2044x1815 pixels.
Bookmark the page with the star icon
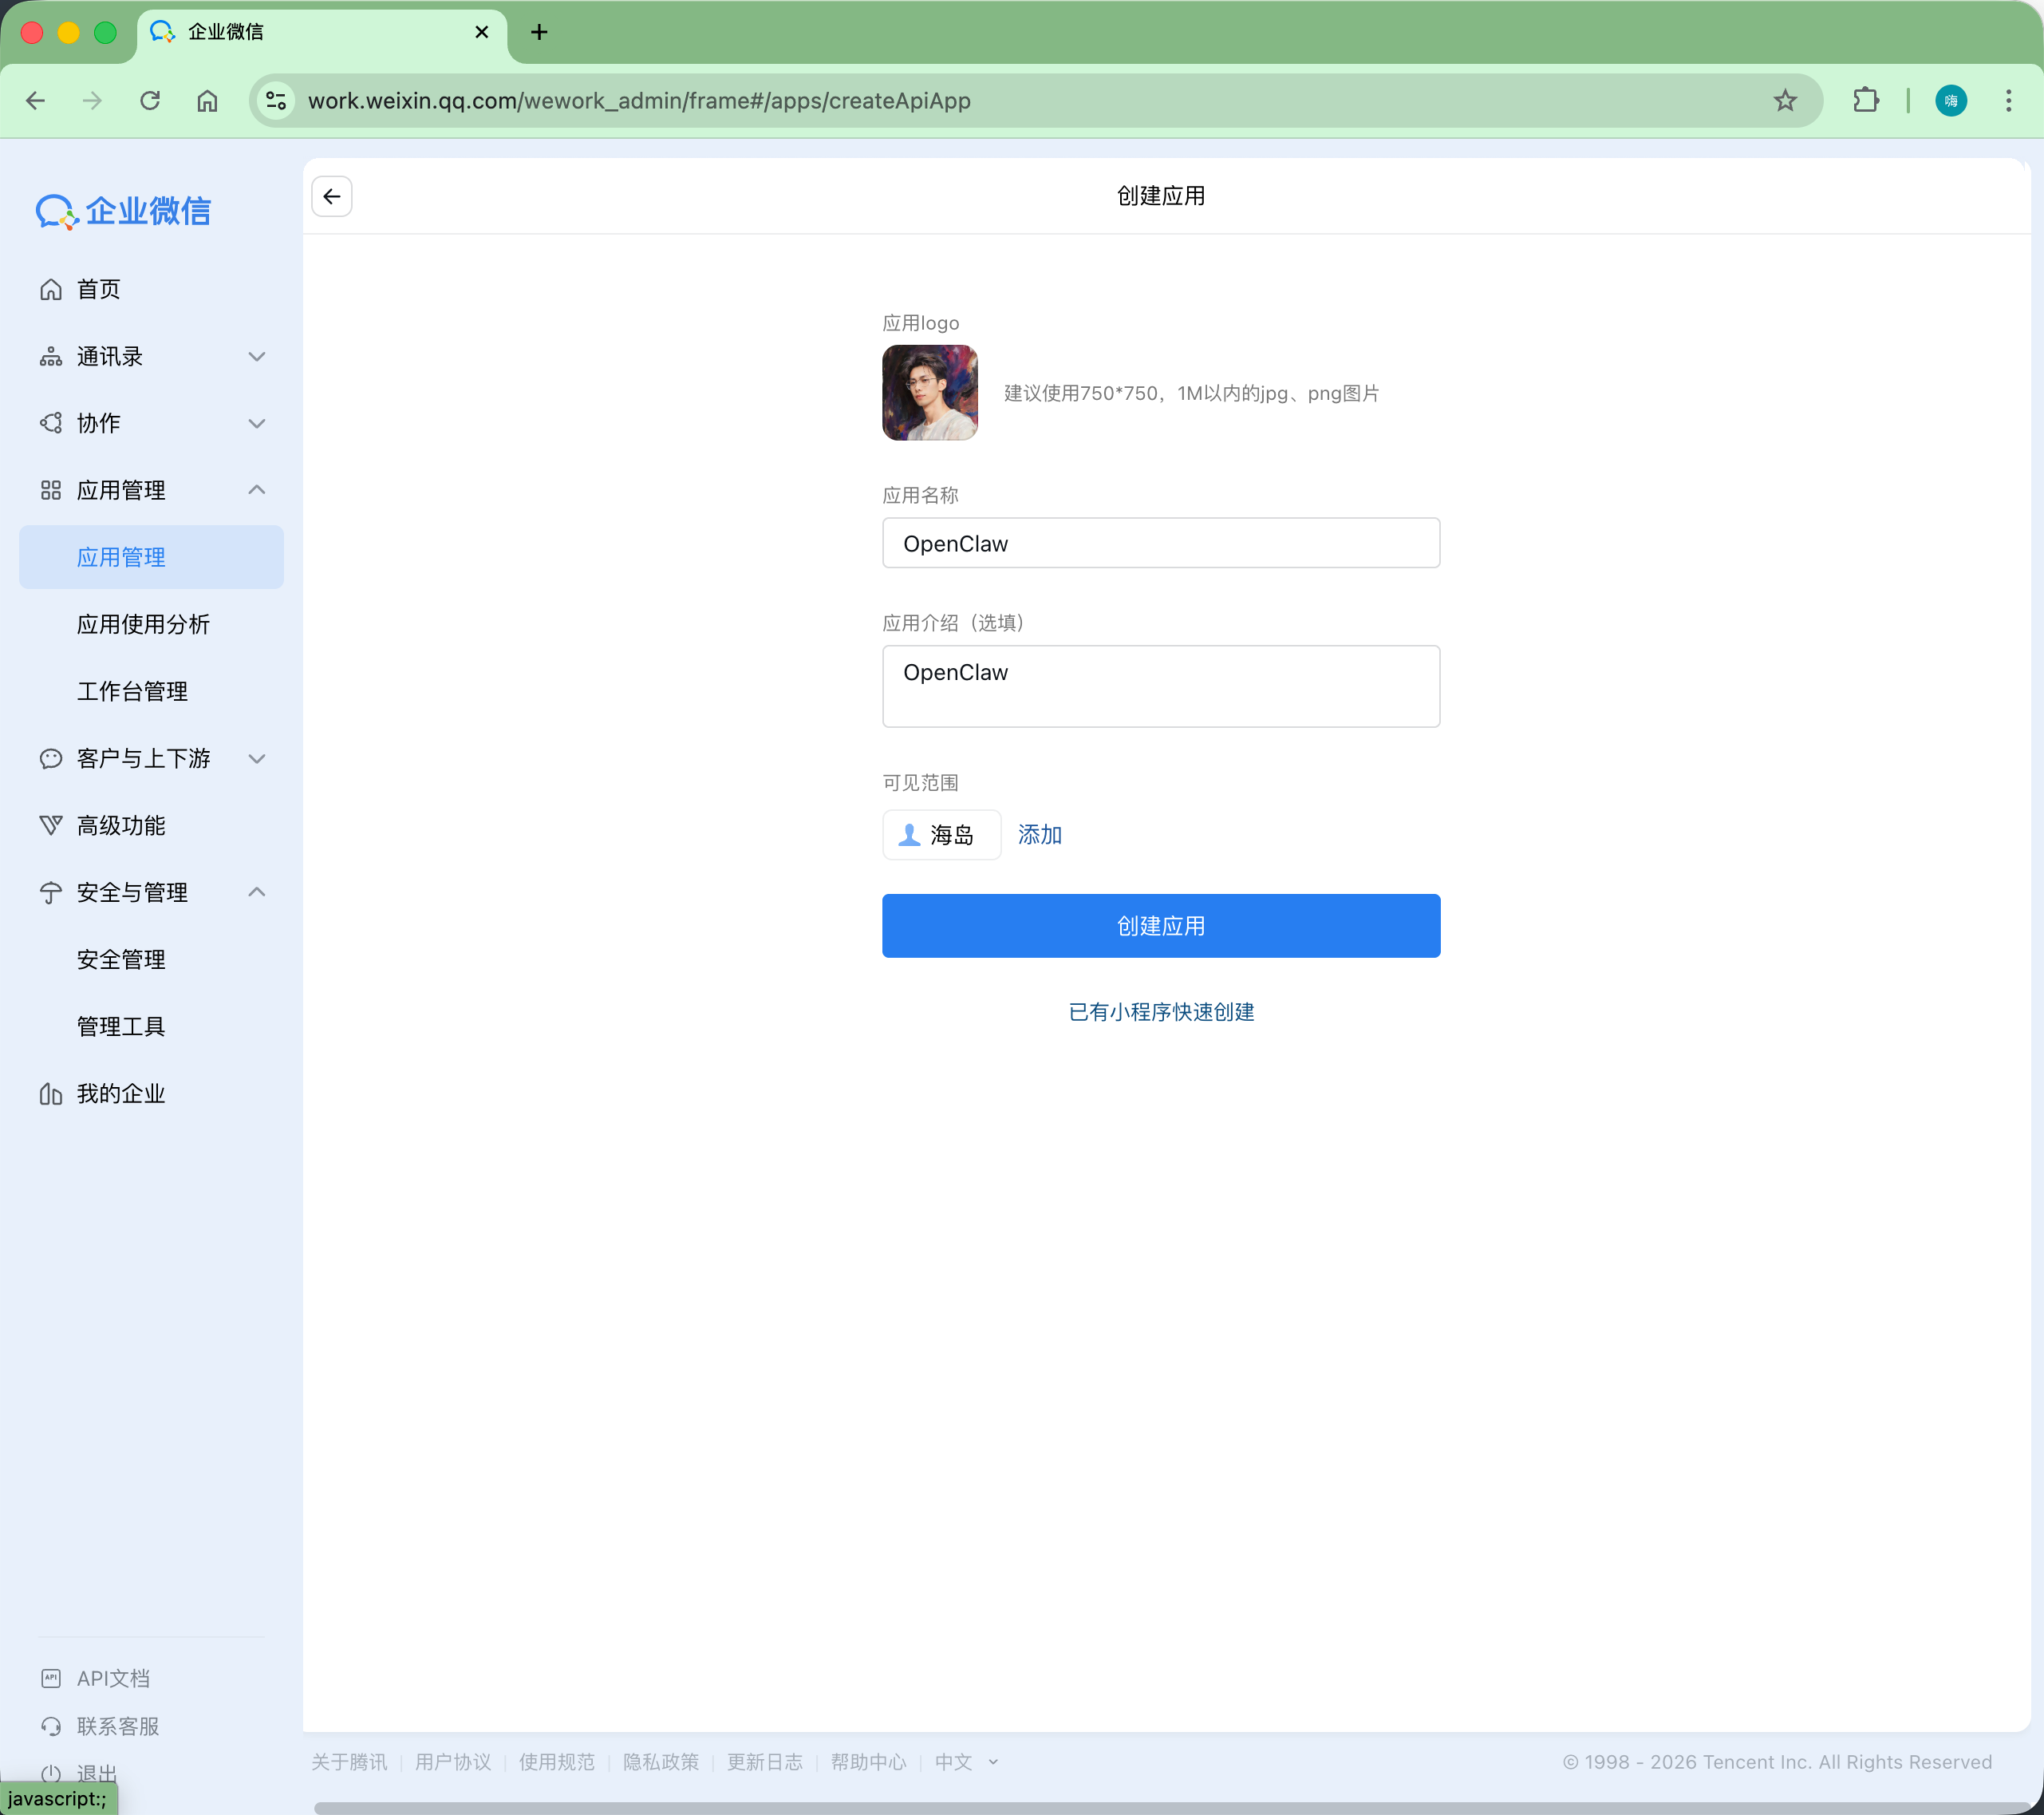pyautogui.click(x=1785, y=101)
